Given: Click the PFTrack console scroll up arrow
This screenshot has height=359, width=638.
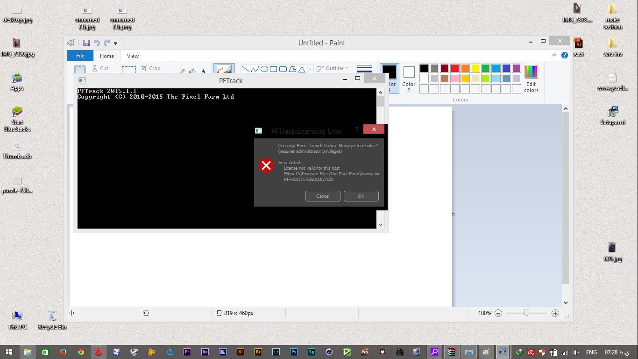Looking at the screenshot, I should pyautogui.click(x=380, y=92).
